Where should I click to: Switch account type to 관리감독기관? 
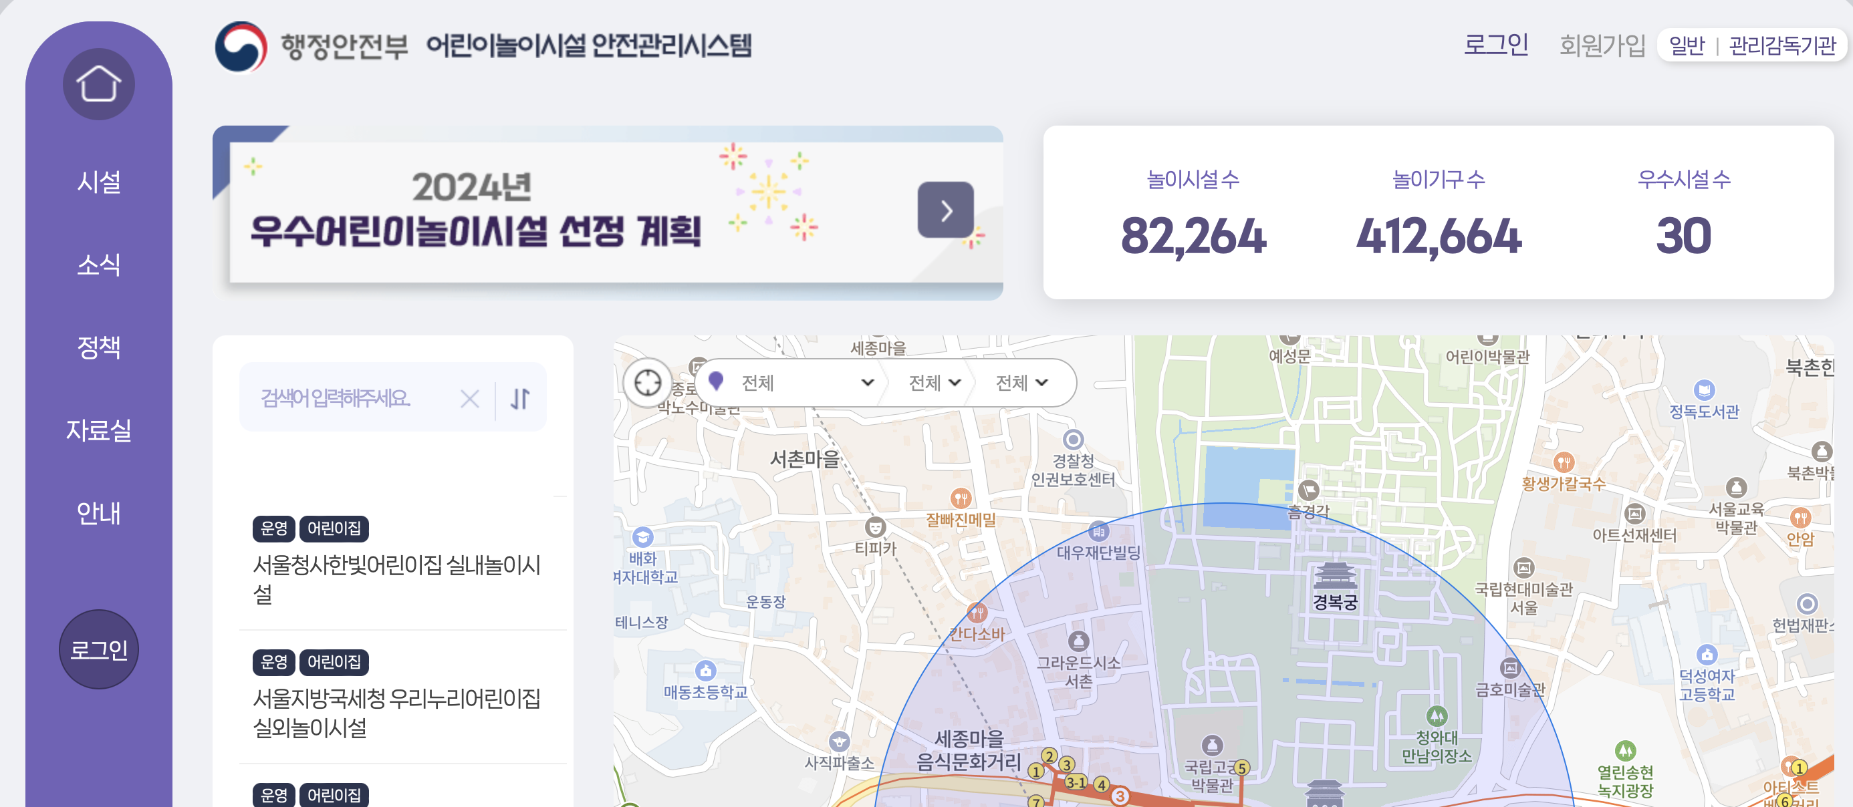[x=1781, y=45]
